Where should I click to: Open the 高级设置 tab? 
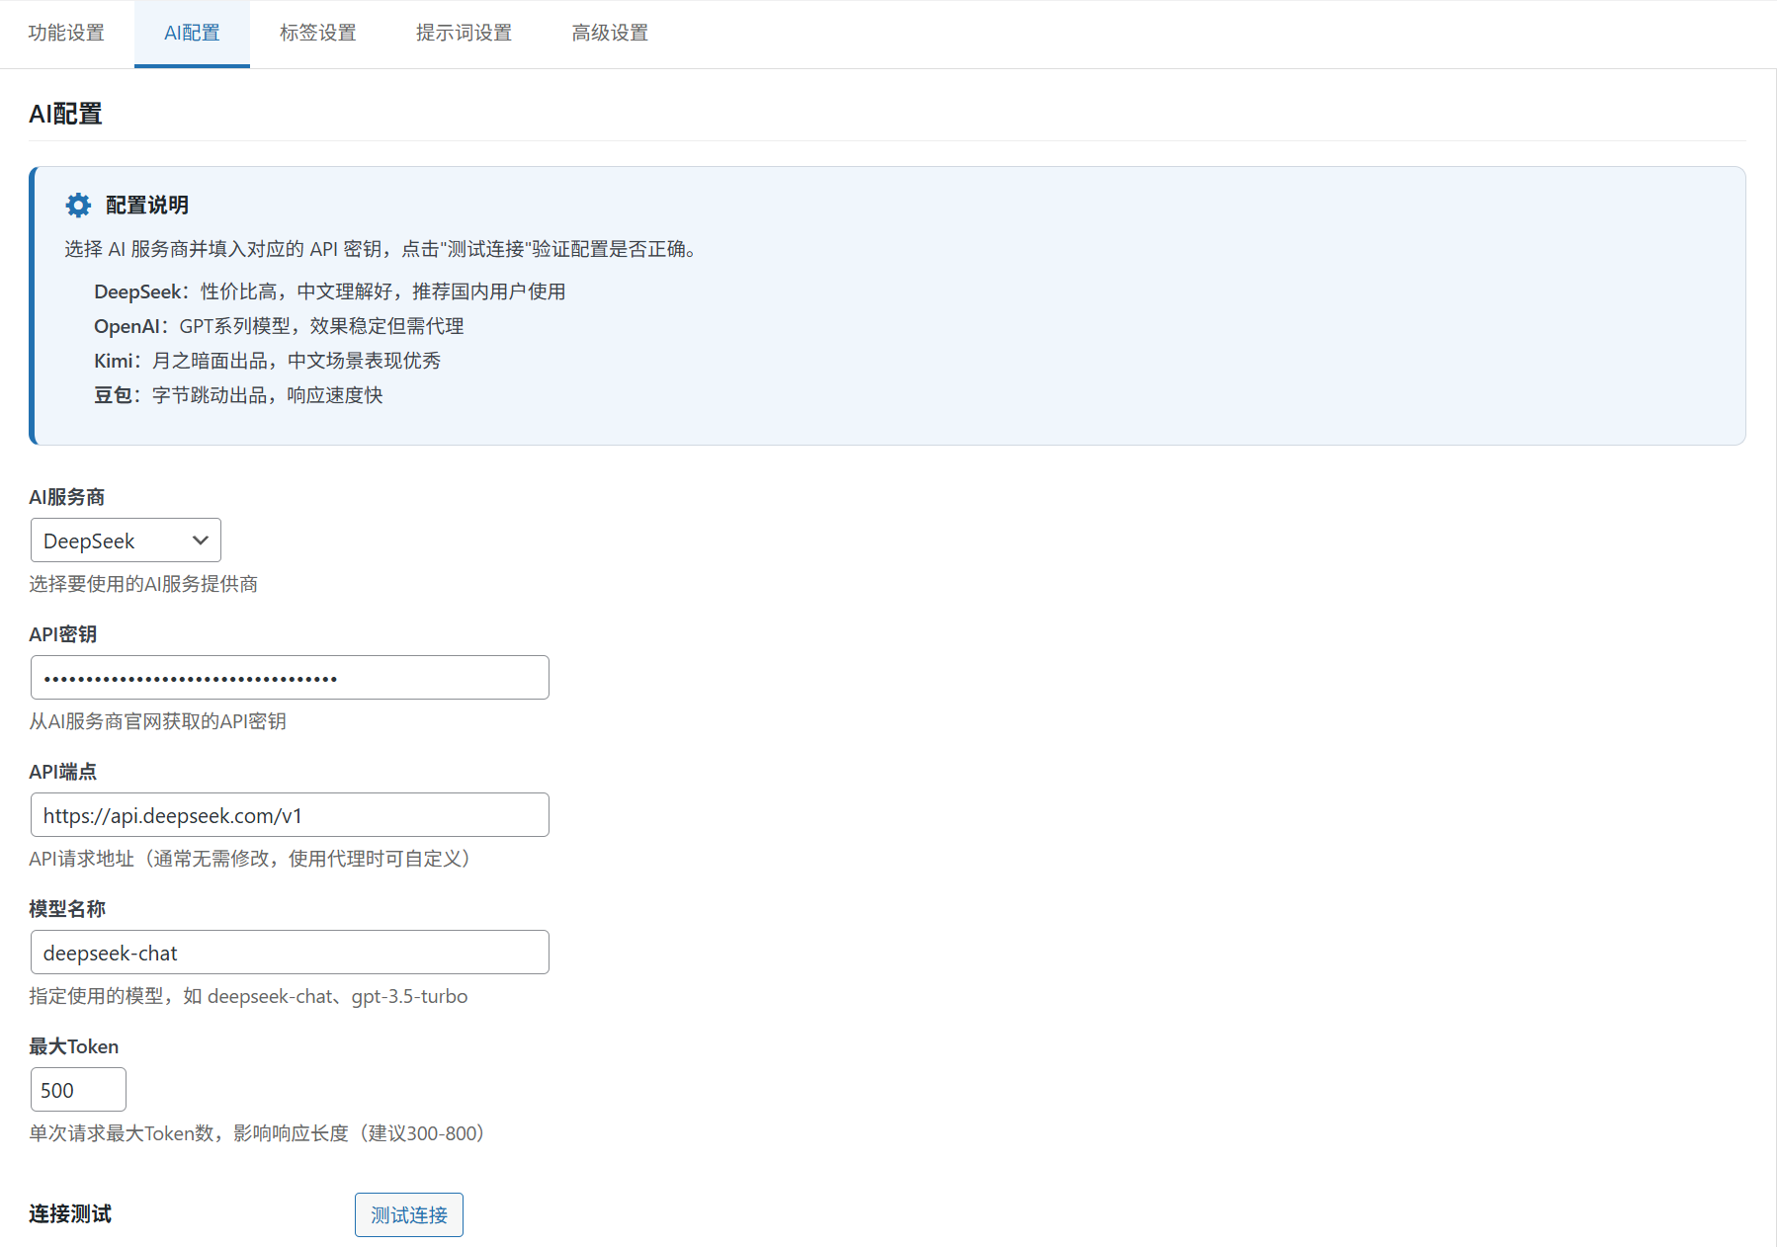pos(609,33)
